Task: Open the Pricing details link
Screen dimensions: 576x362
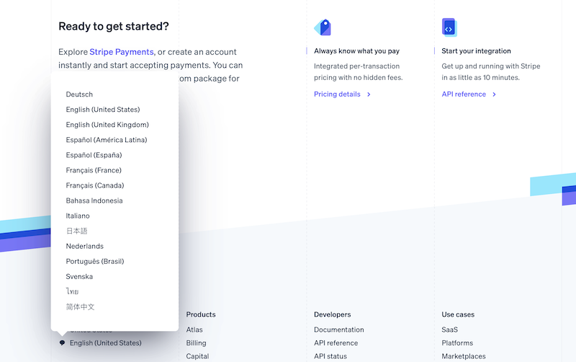Action: pos(337,94)
